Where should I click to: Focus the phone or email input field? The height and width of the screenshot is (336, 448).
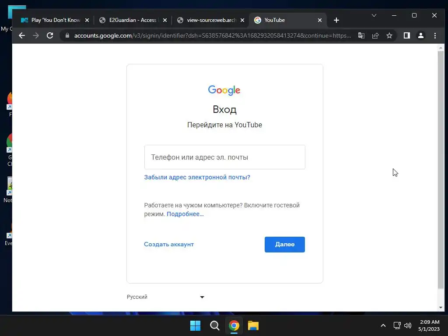click(x=224, y=157)
